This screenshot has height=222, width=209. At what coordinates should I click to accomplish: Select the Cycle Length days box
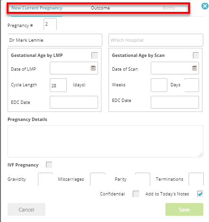(58, 85)
